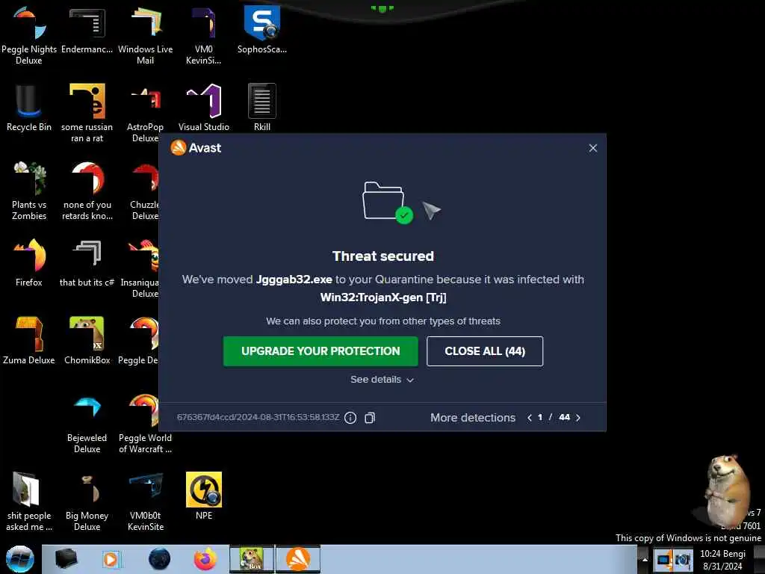Expand the See details section
Viewport: 765px width, 574px height.
pyautogui.click(x=382, y=380)
